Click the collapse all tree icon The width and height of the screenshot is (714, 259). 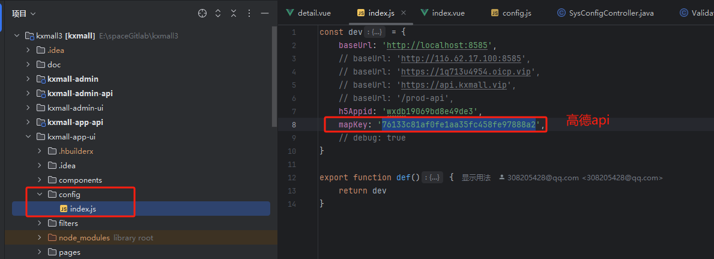(x=234, y=13)
